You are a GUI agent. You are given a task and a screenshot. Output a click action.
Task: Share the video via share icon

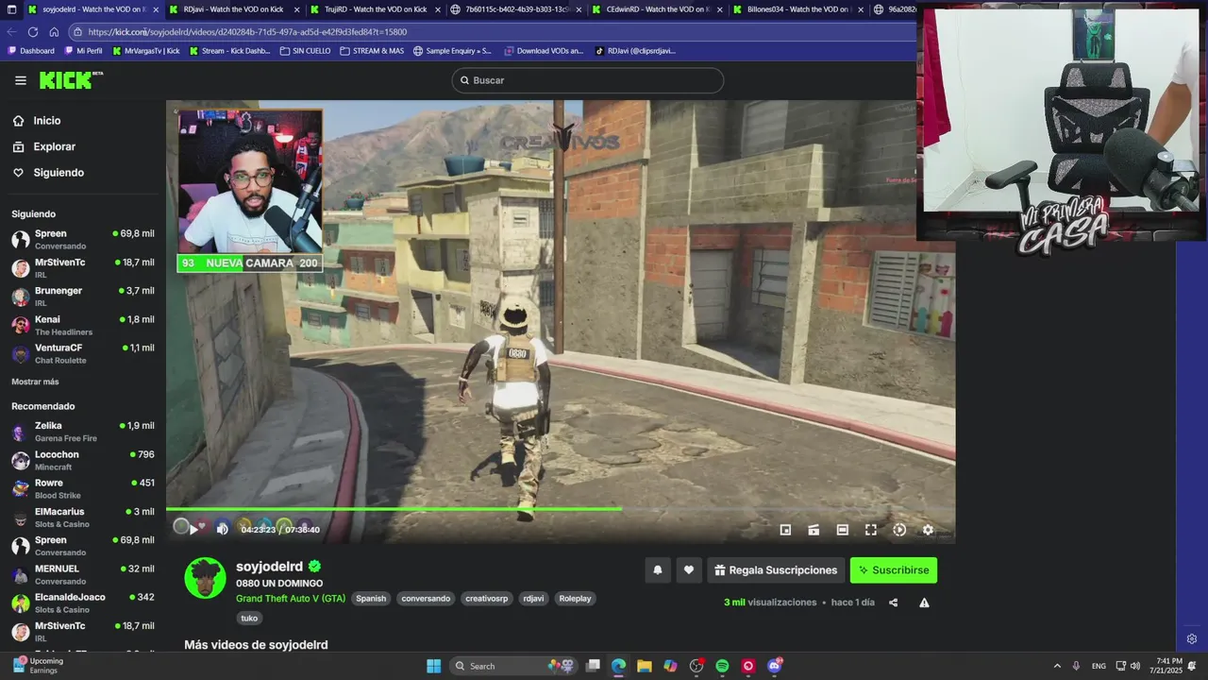click(893, 603)
